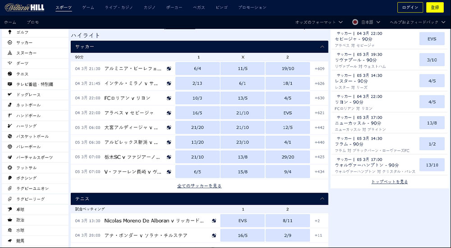The image size is (451, 248).
Task: Open the ライブ・カジノ tab
Action: [119, 8]
